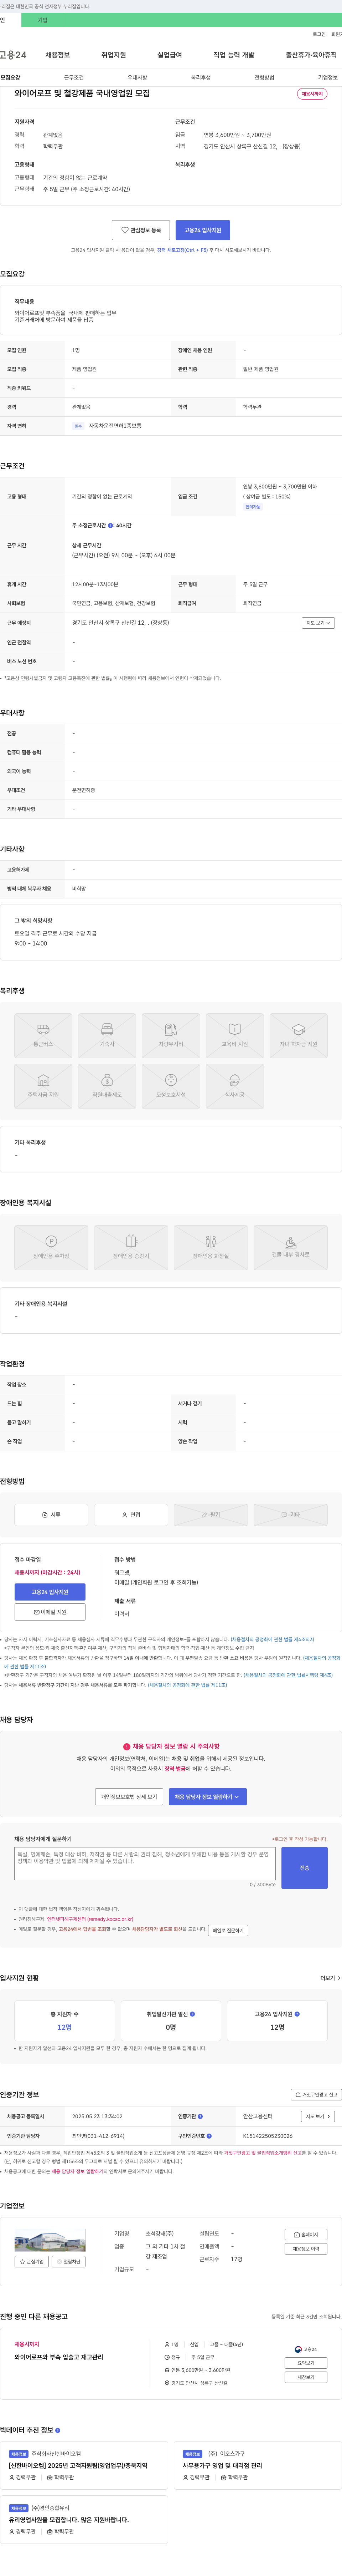Expand 더보기 beside 입사지원 현황

[329, 1978]
